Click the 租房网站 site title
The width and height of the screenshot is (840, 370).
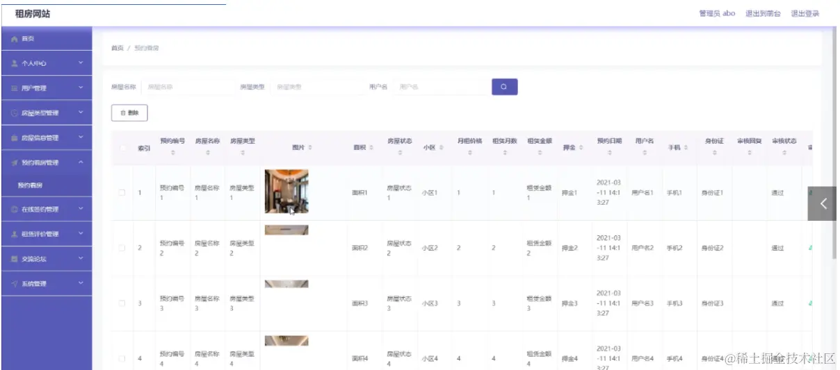[33, 14]
